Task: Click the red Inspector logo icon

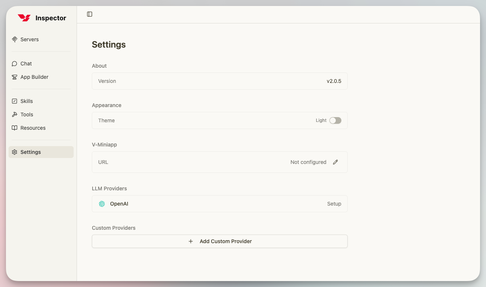Action: [x=24, y=18]
